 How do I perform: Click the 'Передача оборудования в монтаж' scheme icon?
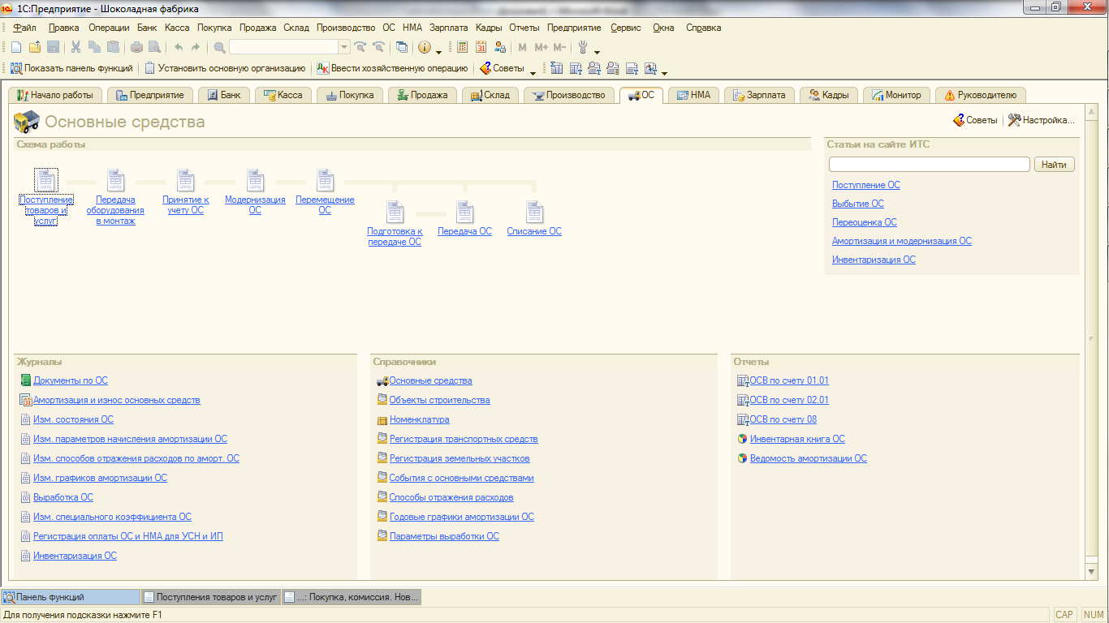click(x=116, y=180)
